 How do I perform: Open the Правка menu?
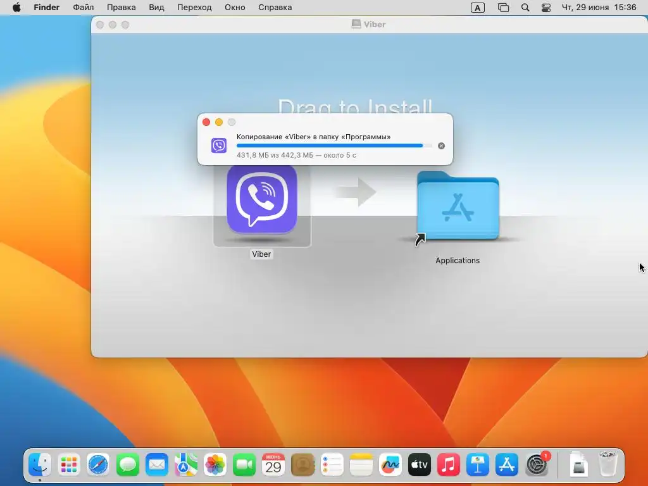pyautogui.click(x=121, y=8)
